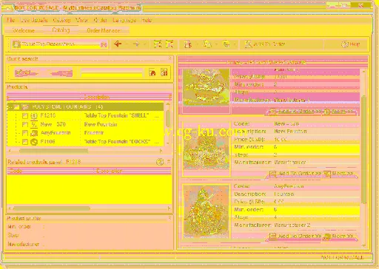Click the status icon of row F1218
This screenshot has width=379, height=269.
34,115
